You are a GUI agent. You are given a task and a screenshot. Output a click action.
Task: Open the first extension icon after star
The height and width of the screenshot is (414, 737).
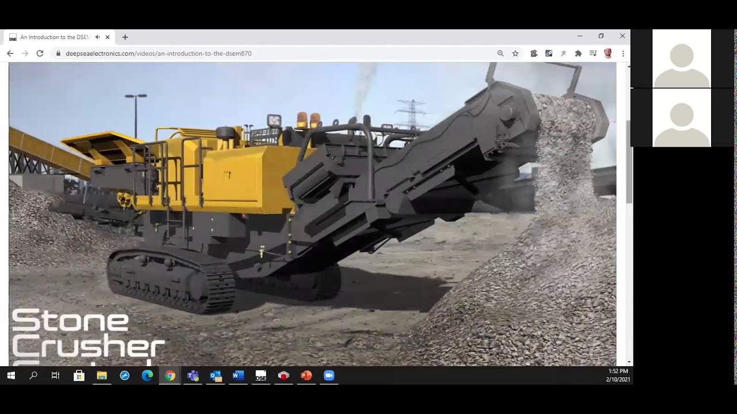pyautogui.click(x=534, y=53)
